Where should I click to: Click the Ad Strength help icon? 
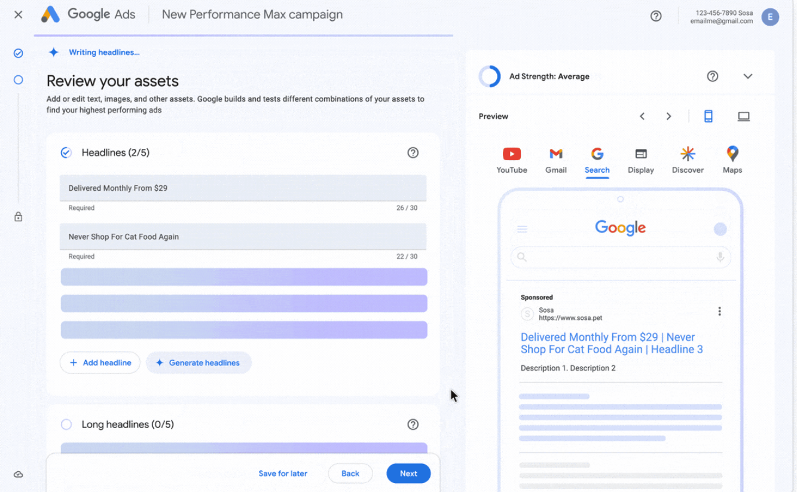coord(712,77)
